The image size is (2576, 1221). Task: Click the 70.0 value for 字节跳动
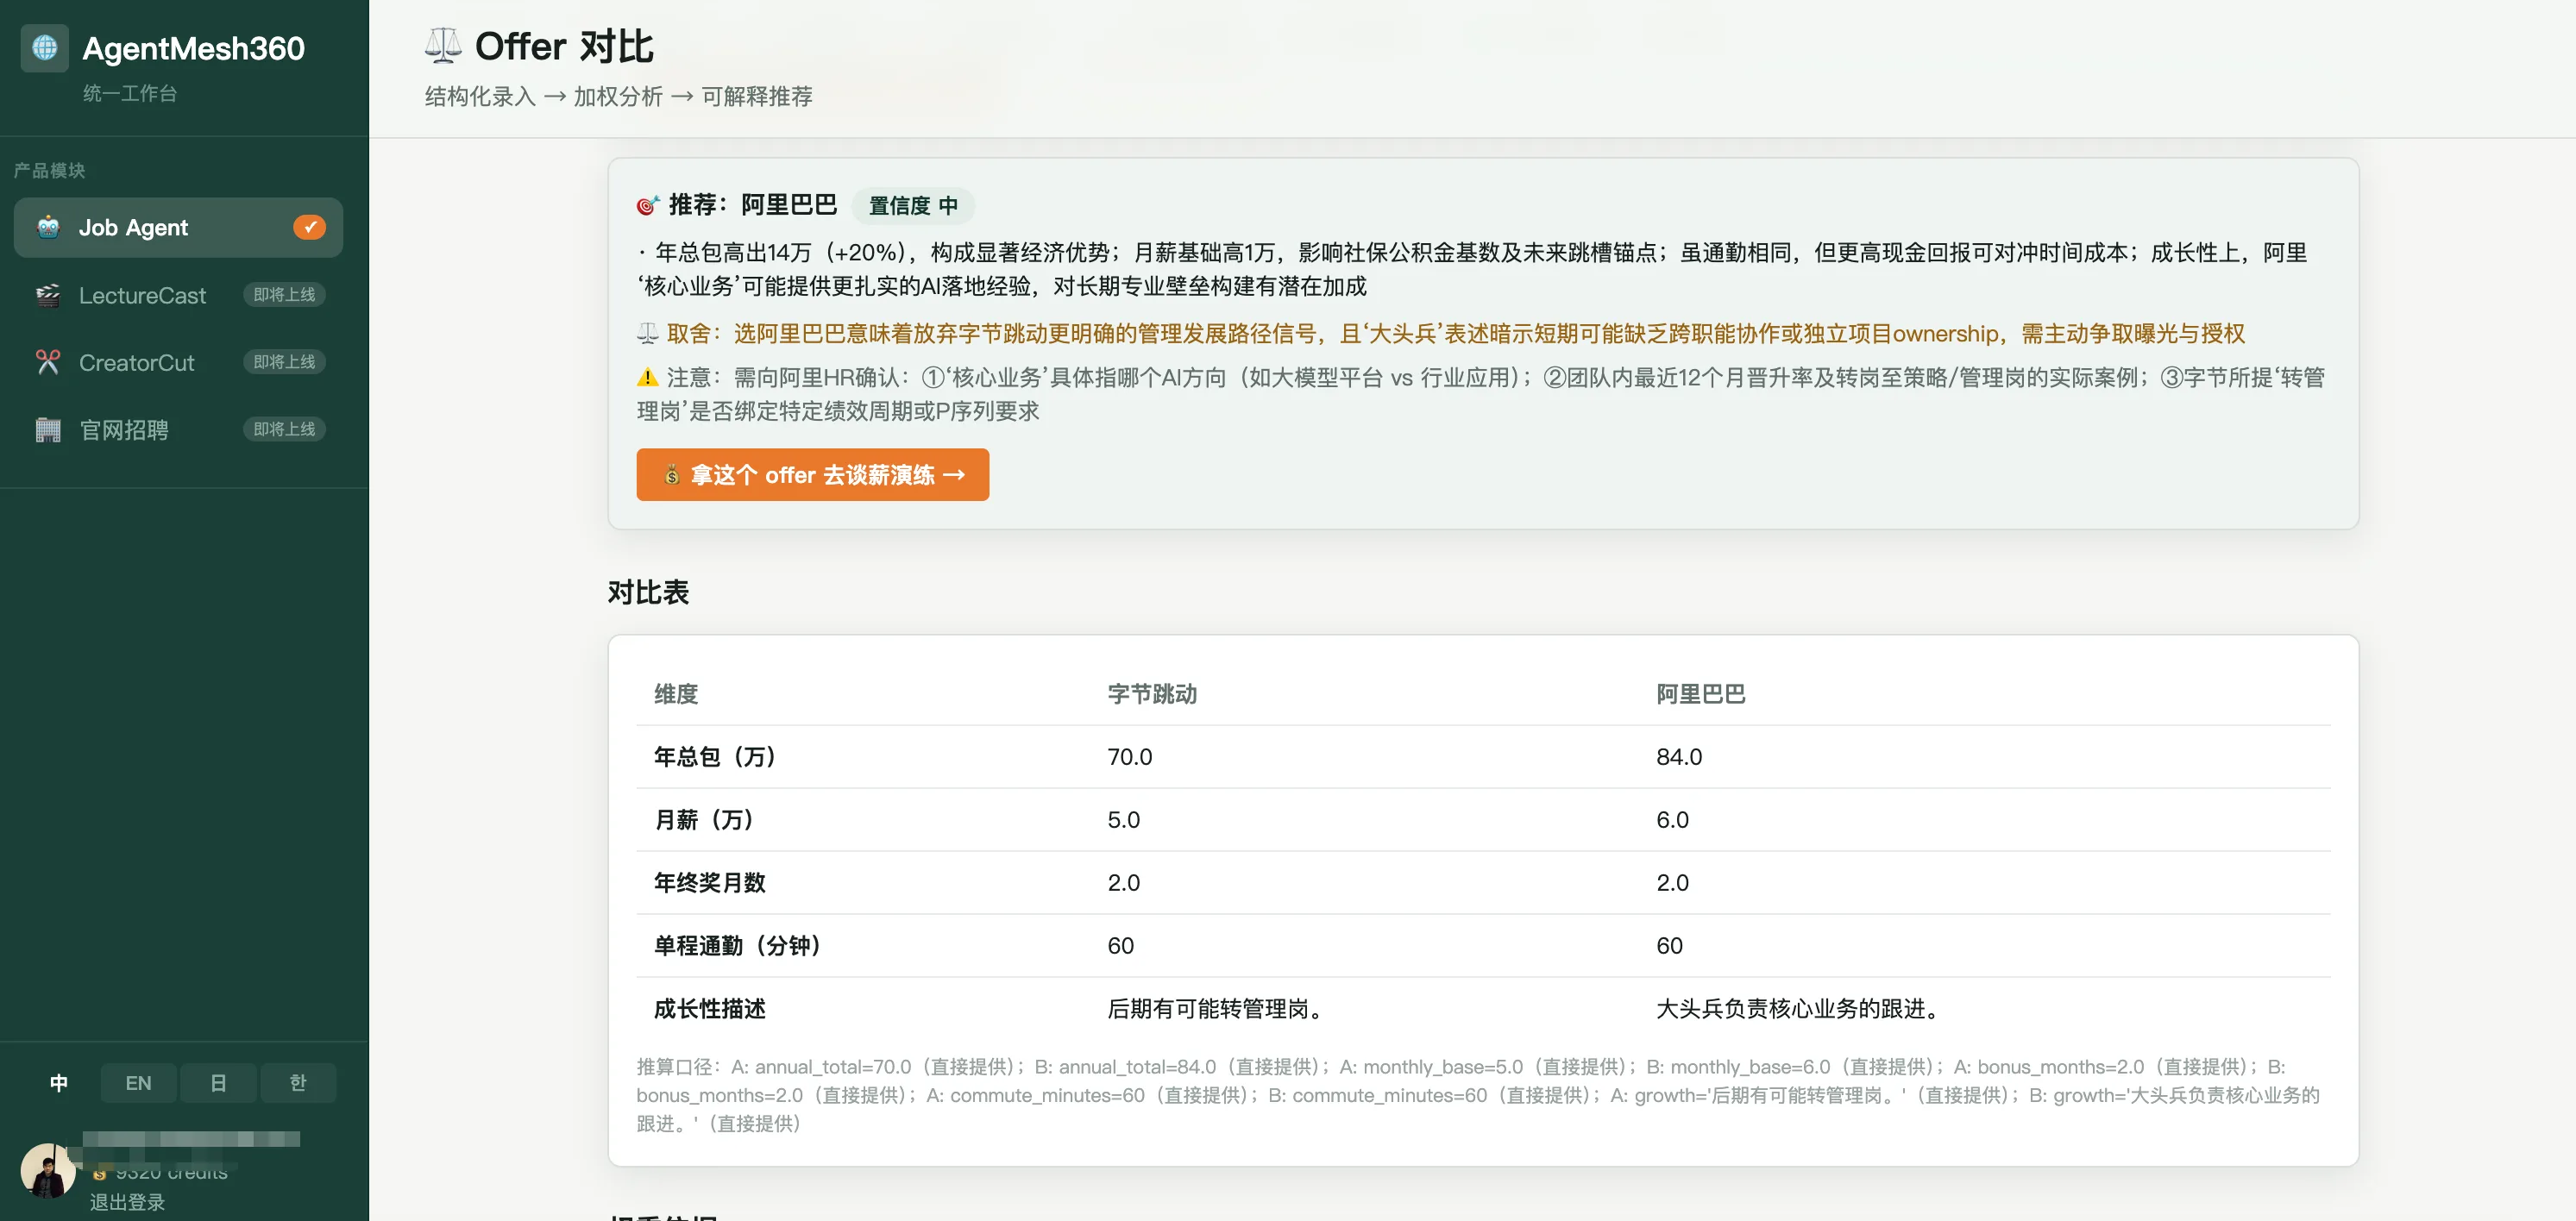[1130, 756]
